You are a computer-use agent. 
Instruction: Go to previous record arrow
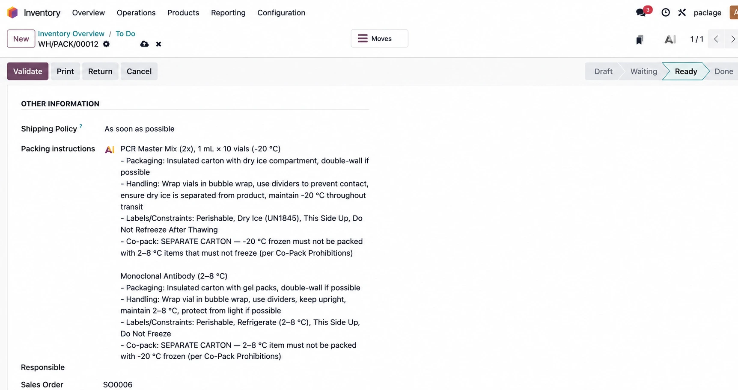pyautogui.click(x=716, y=39)
